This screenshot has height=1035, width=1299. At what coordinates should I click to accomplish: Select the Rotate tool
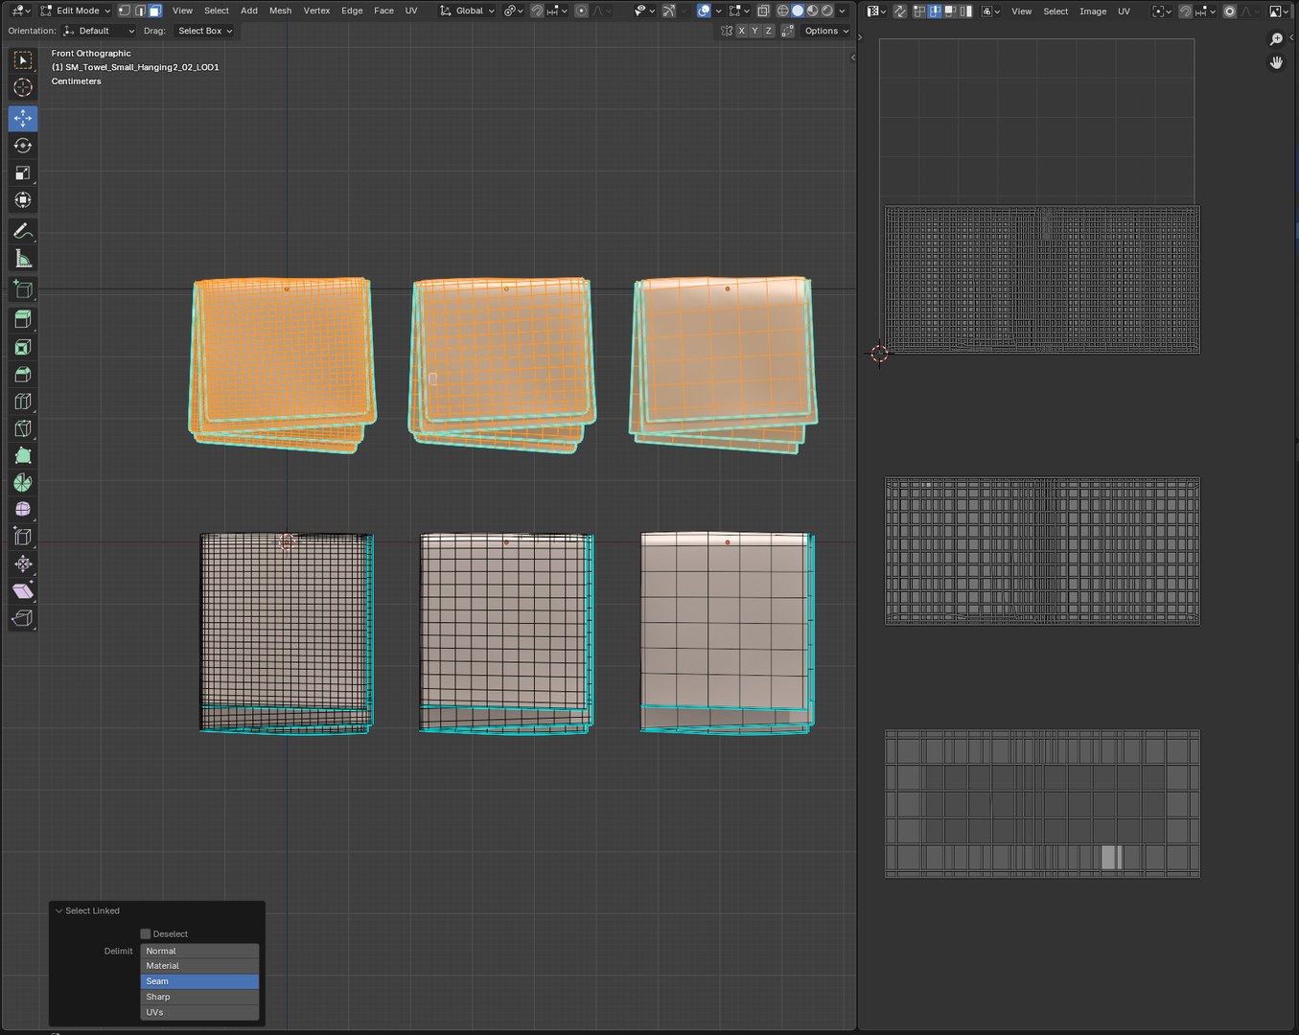(23, 146)
